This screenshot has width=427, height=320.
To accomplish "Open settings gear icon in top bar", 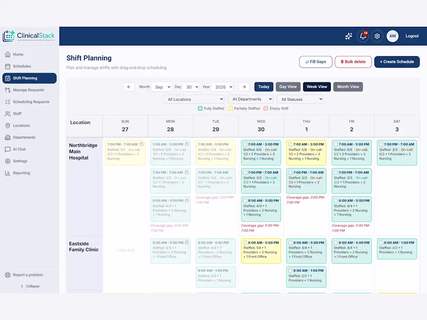I will pos(377,36).
